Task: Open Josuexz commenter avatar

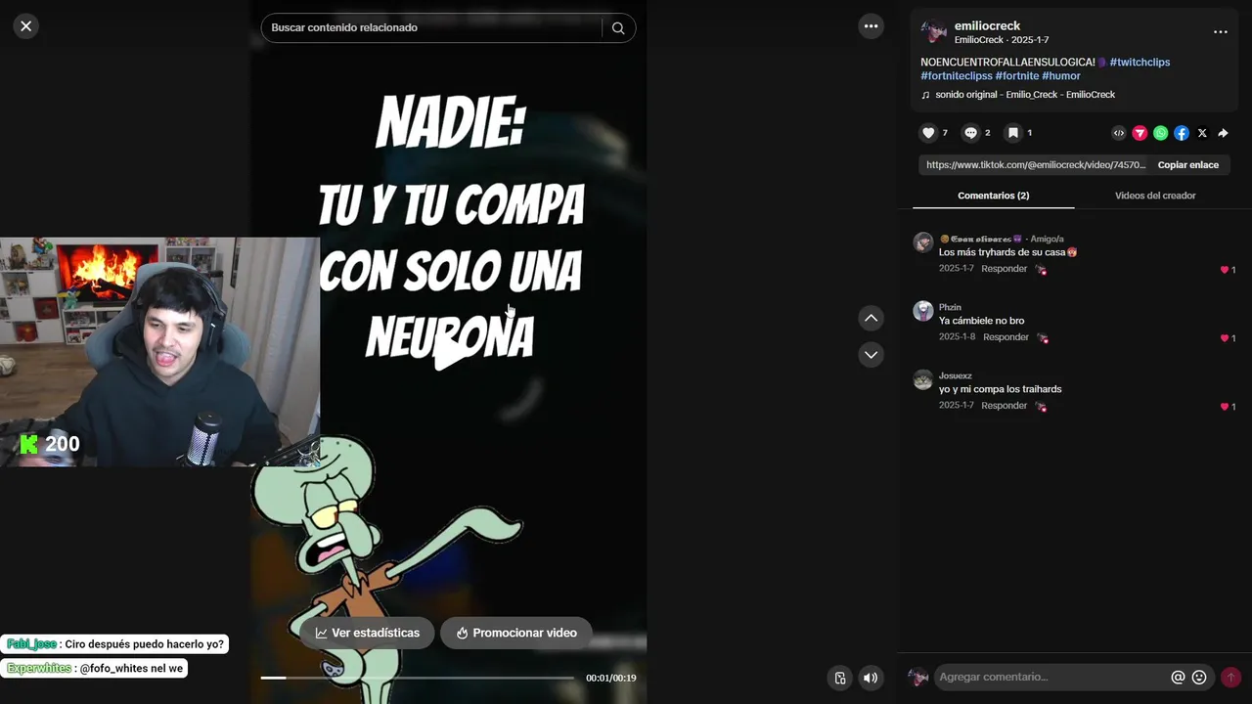Action: click(923, 379)
